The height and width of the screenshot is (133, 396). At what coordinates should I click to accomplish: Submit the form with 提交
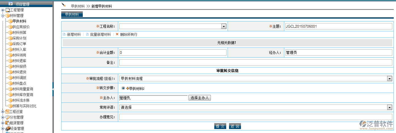pos(220,126)
